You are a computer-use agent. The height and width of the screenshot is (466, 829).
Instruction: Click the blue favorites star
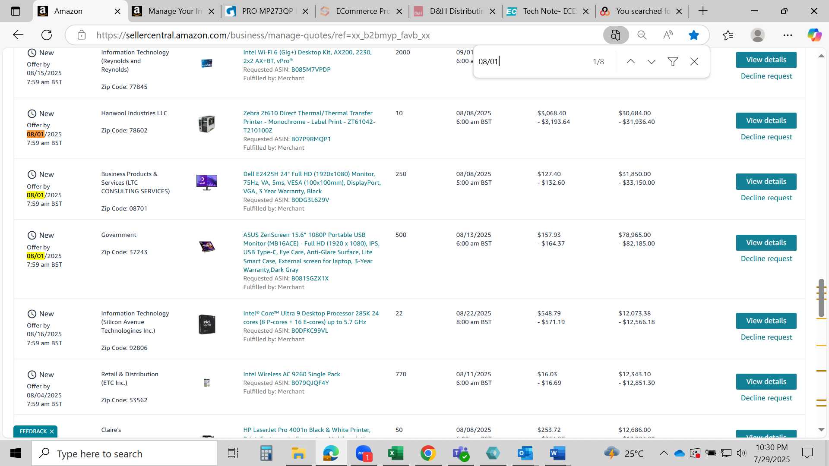coord(694,35)
